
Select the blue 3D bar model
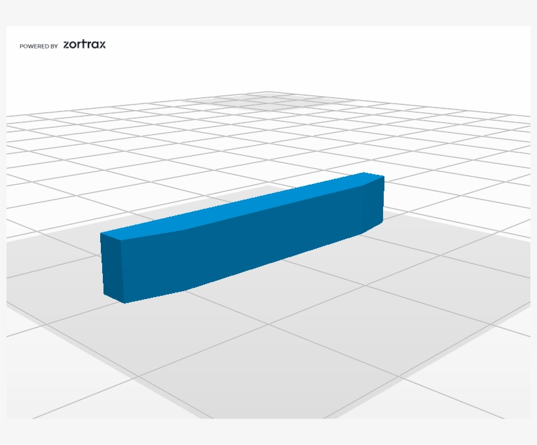pos(242,240)
